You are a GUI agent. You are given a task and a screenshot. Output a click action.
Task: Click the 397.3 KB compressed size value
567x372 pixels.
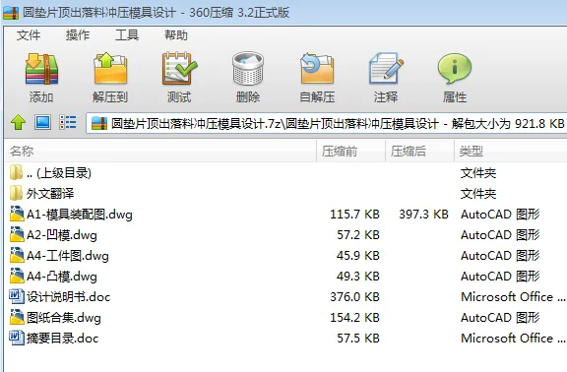423,214
